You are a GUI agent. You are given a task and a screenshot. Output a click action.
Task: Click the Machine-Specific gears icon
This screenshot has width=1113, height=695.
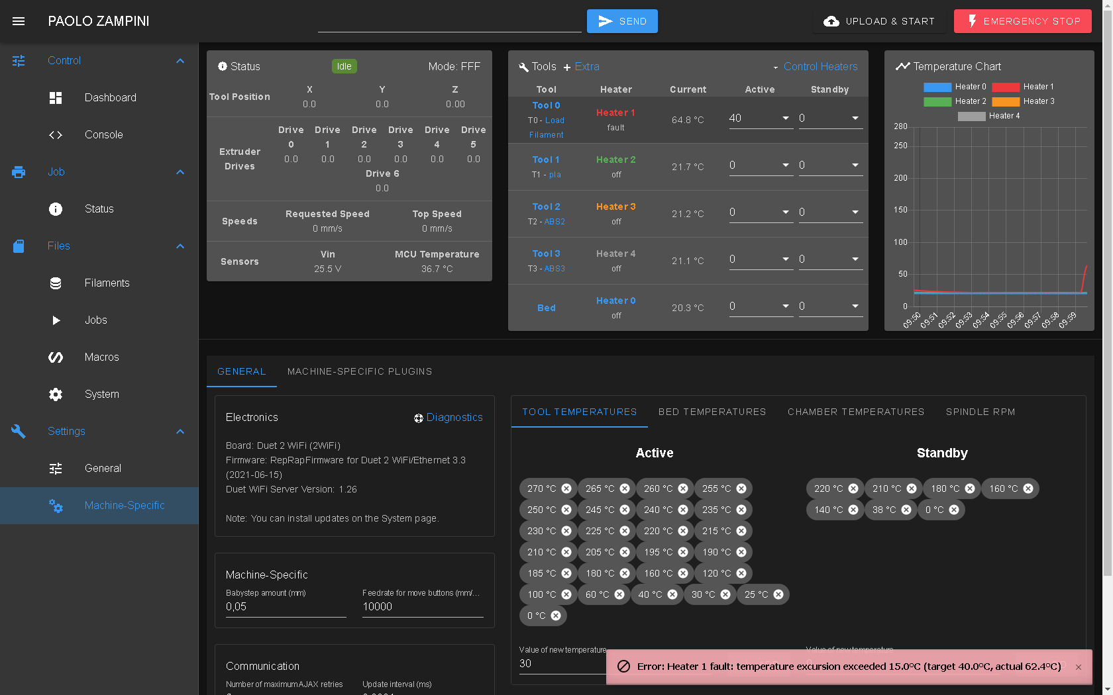point(56,506)
